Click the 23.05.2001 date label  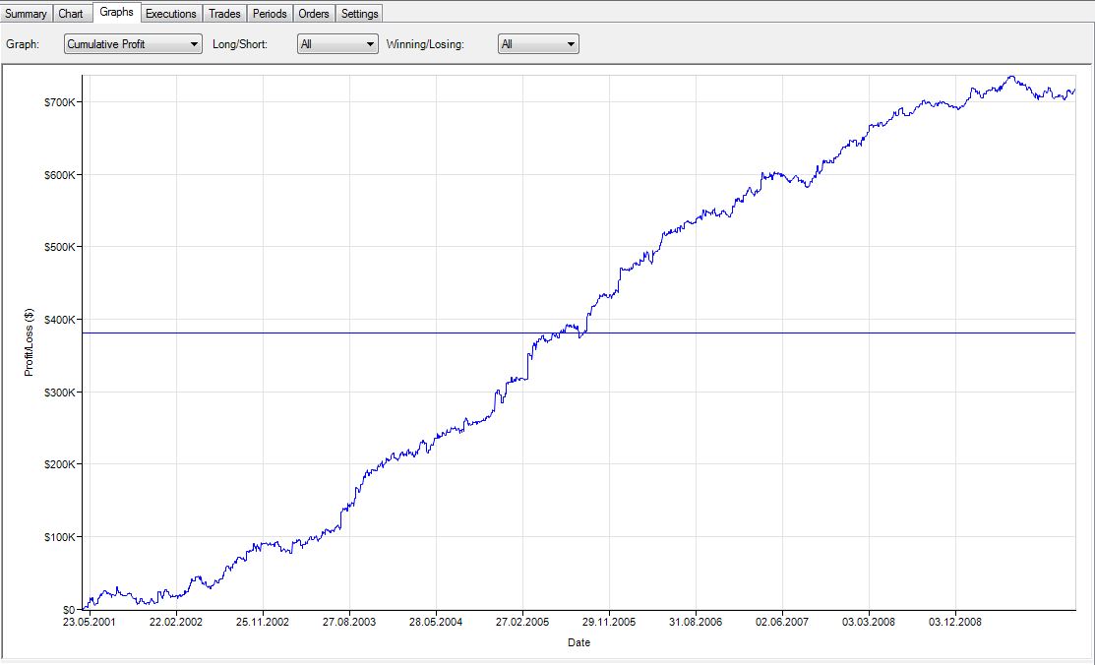point(89,622)
